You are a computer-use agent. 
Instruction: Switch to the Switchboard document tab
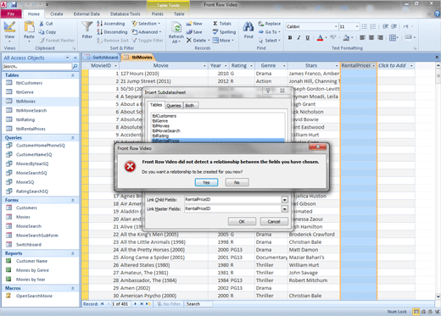click(x=102, y=58)
